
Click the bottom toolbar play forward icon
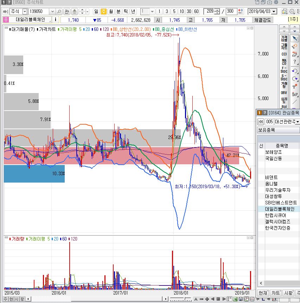coord(224,299)
